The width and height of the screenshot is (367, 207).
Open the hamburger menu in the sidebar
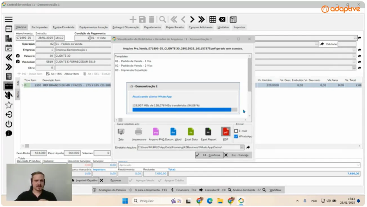tap(9, 19)
